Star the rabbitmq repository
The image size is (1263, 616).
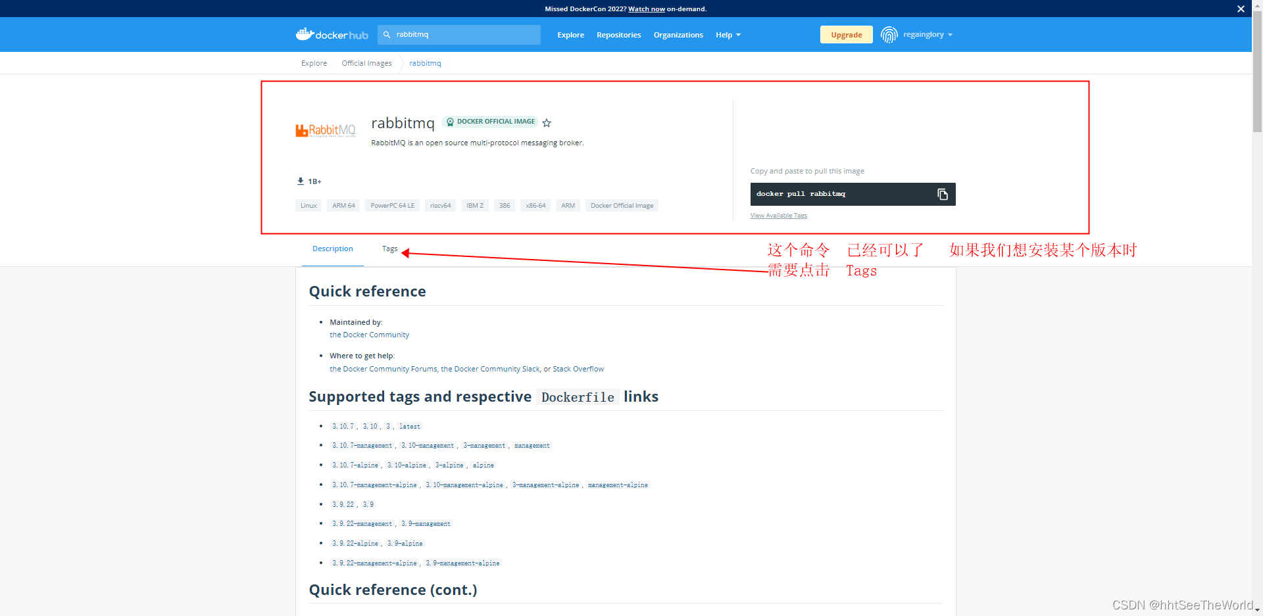point(547,123)
